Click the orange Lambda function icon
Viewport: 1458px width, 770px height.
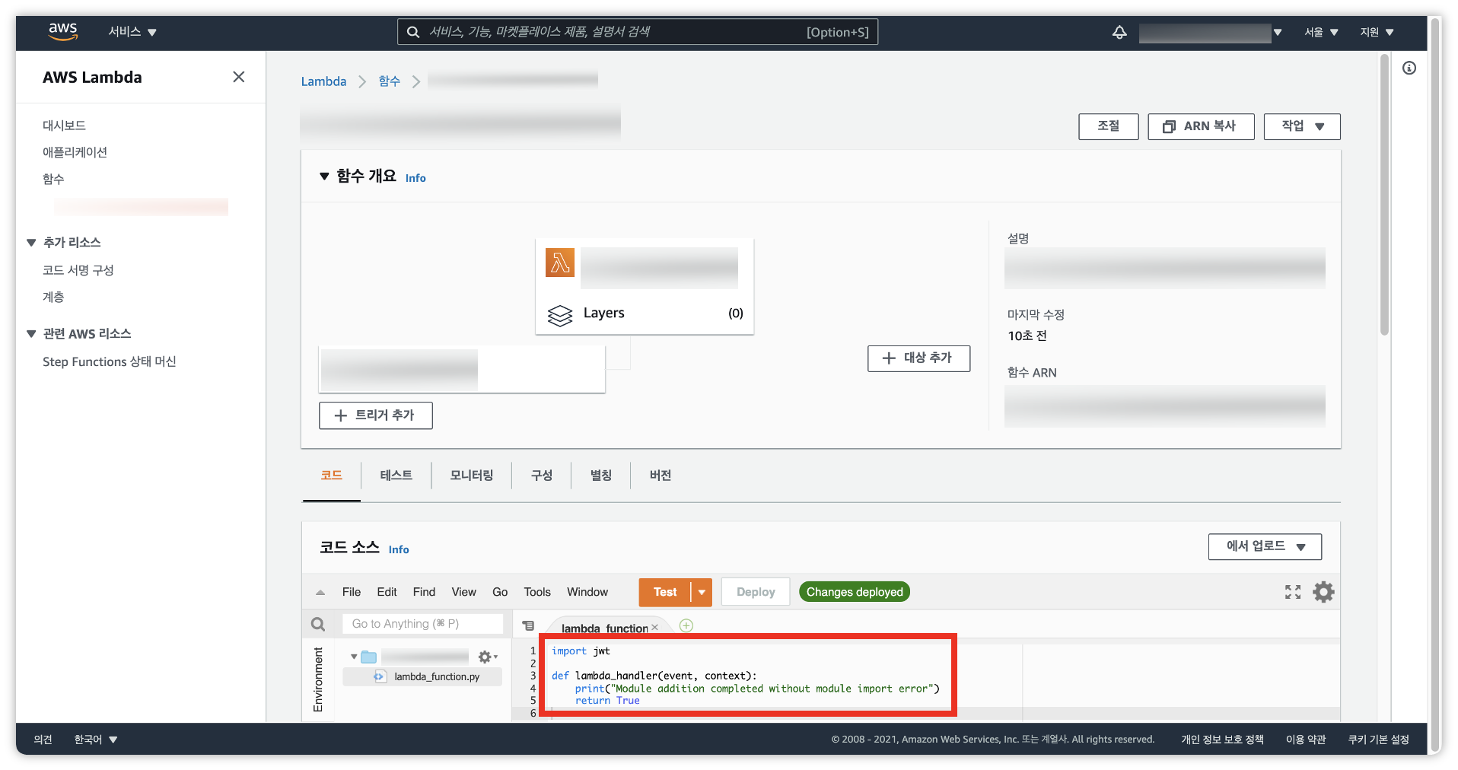560,262
